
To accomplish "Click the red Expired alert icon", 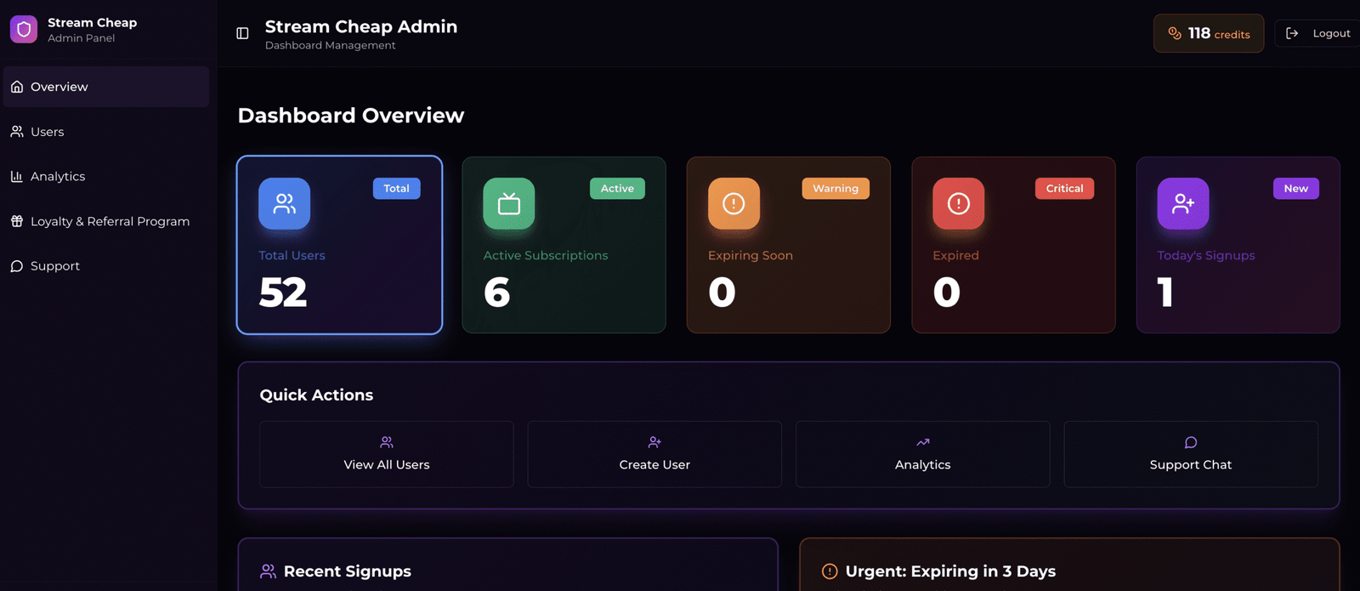I will tap(959, 203).
